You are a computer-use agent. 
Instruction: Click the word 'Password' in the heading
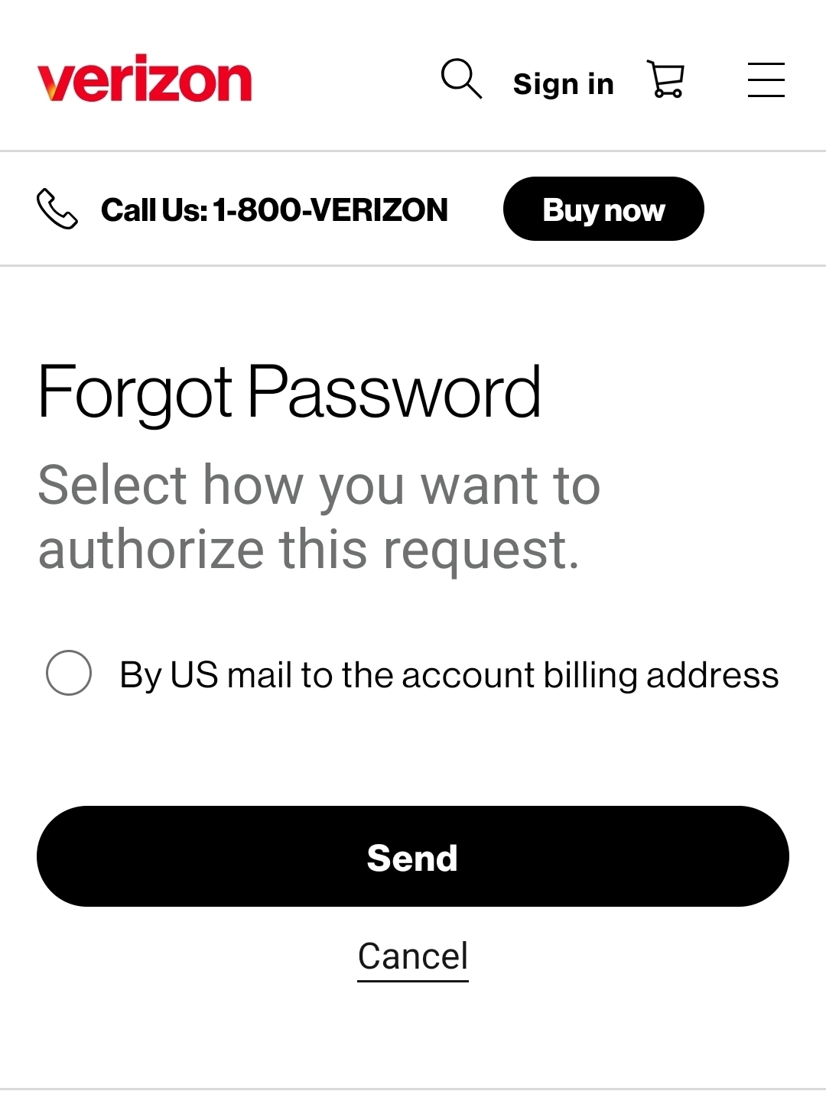[395, 393]
